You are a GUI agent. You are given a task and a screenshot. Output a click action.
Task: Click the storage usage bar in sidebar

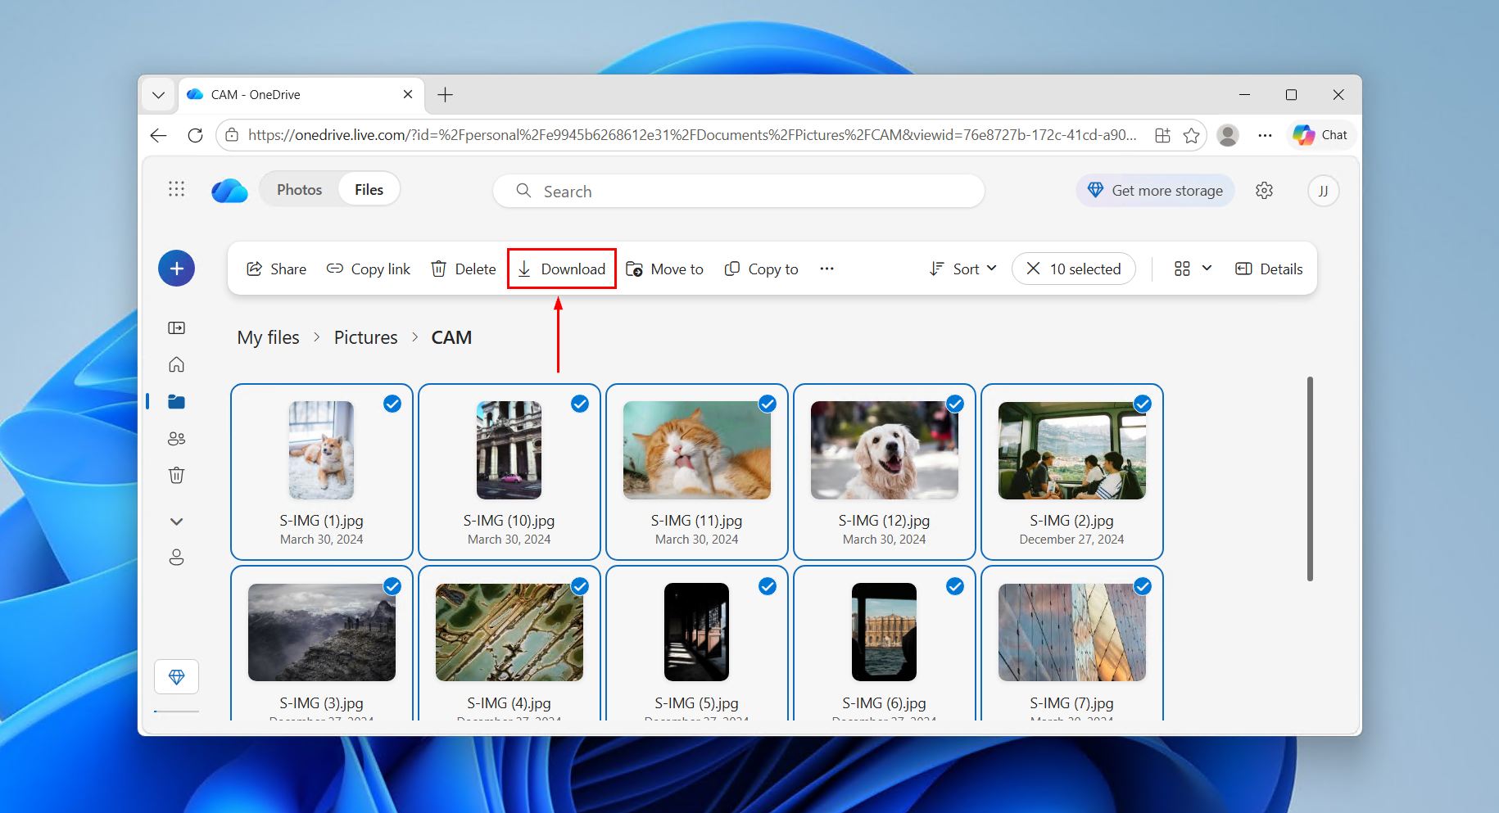tap(176, 711)
